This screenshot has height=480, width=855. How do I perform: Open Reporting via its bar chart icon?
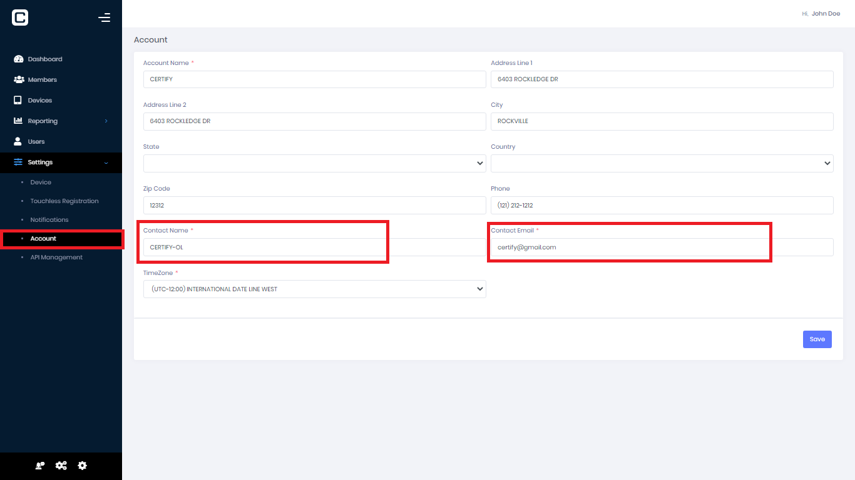(x=19, y=121)
